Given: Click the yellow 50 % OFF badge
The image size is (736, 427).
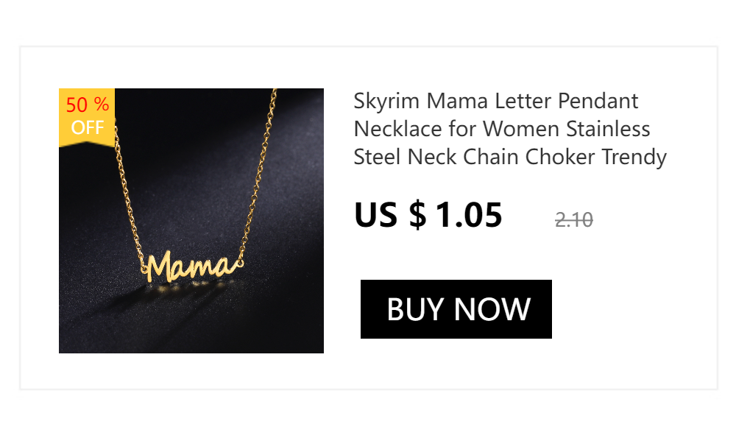Looking at the screenshot, I should pos(87,117).
